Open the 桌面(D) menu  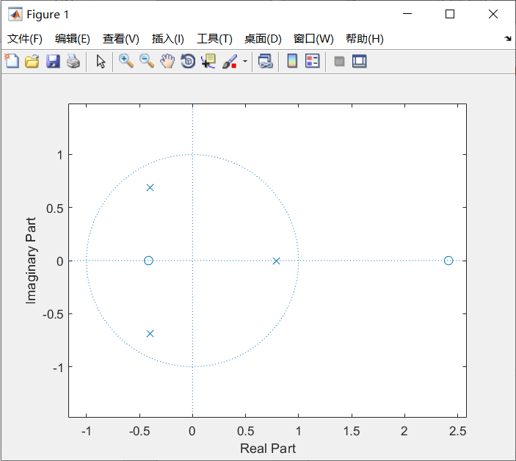263,39
